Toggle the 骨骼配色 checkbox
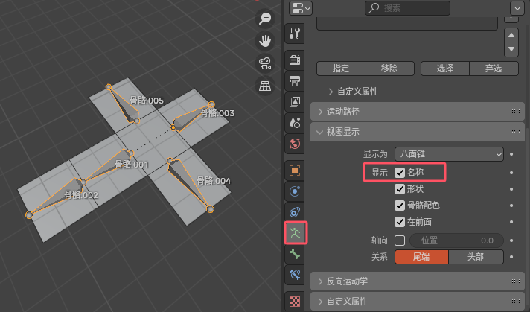Image resolution: width=530 pixels, height=312 pixels. pyautogui.click(x=400, y=206)
